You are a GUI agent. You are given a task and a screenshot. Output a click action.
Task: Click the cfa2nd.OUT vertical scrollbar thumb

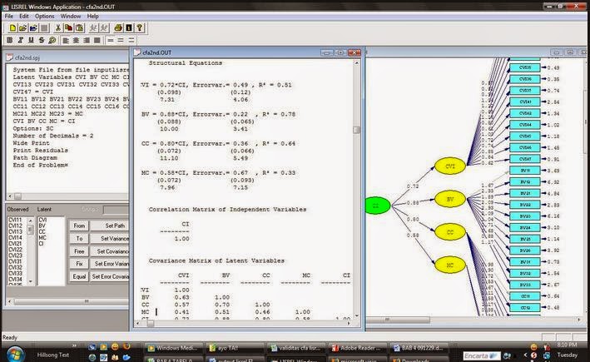356,130
